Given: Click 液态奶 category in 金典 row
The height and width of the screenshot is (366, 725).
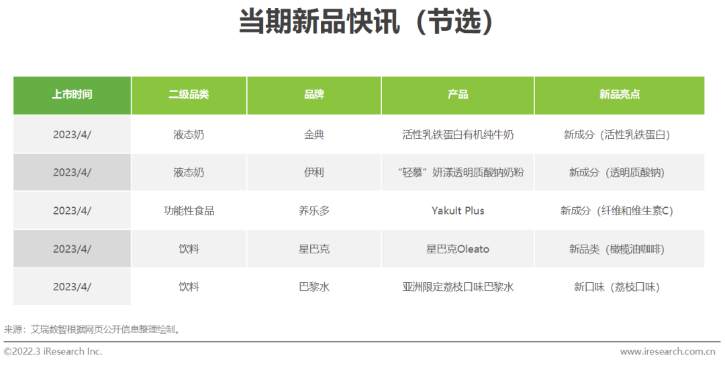Looking at the screenshot, I should click(189, 134).
